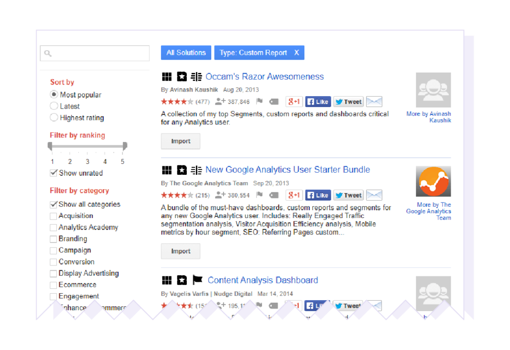Import the New Google Analytics User Starter Bundle
This screenshot has width=510, height=350.
coord(180,251)
